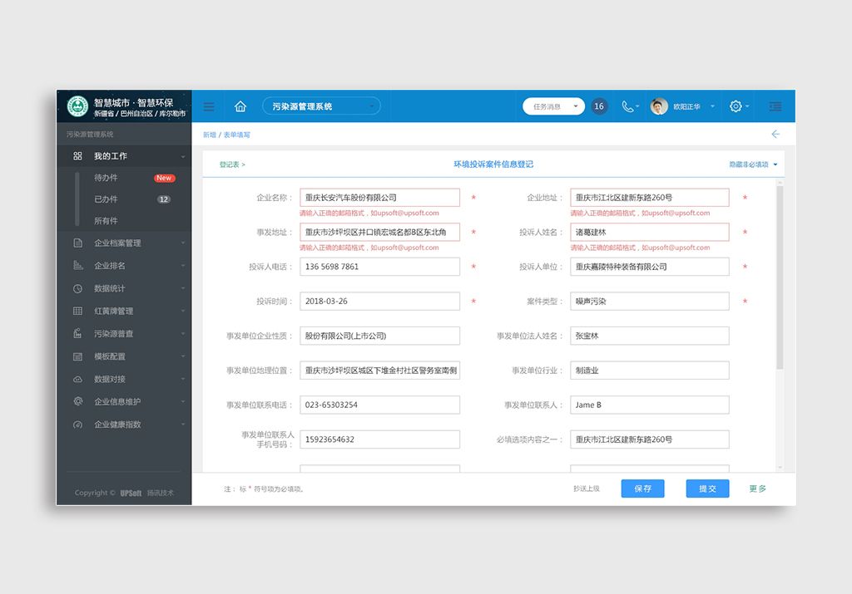Click the 事发单位行业 field
Screen dimensions: 852x594
[x=649, y=371]
